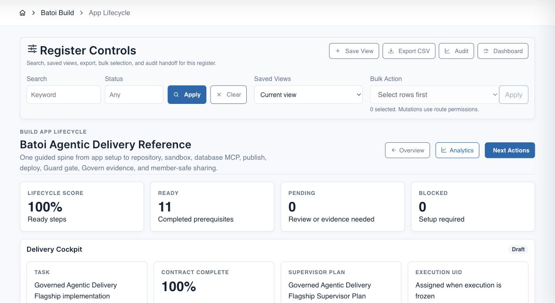Open the Bulk Action dropdown
The height and width of the screenshot is (303, 555).
434,95
